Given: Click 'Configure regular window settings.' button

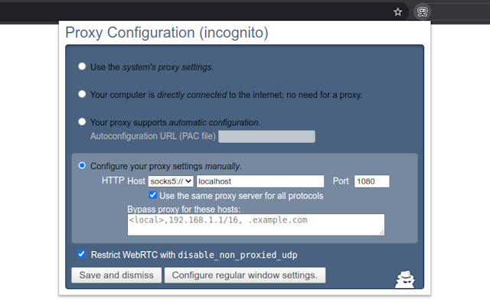Looking at the screenshot, I should pyautogui.click(x=245, y=275).
